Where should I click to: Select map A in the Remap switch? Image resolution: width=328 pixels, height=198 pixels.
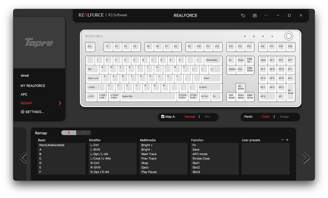[69, 133]
